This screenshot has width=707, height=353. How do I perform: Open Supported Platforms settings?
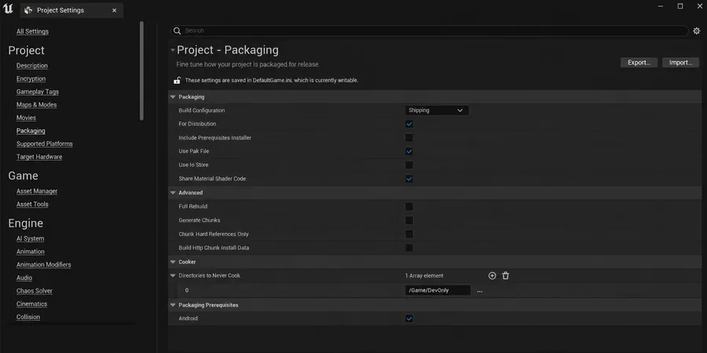[x=45, y=144]
